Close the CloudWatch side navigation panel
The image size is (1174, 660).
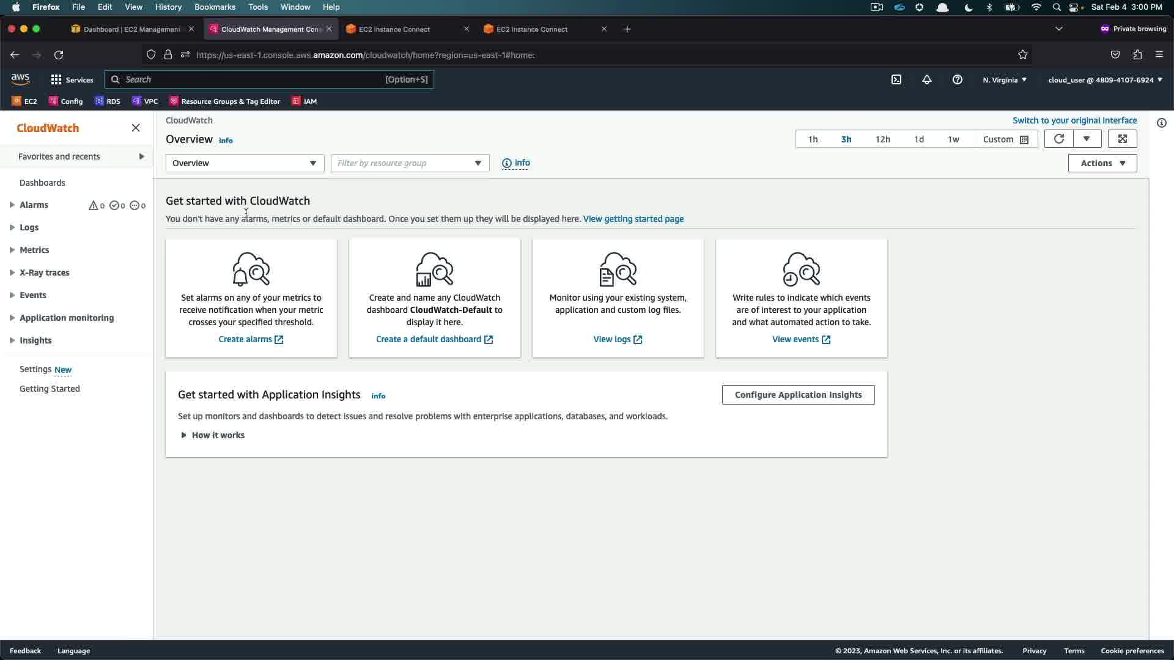(136, 128)
